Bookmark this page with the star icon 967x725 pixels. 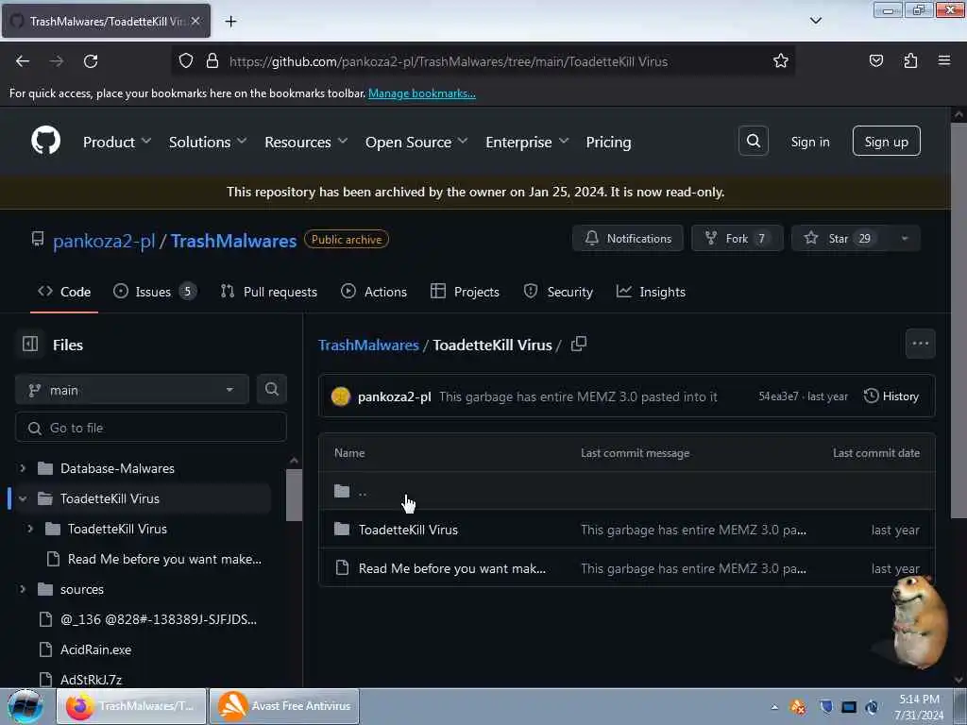(x=780, y=61)
